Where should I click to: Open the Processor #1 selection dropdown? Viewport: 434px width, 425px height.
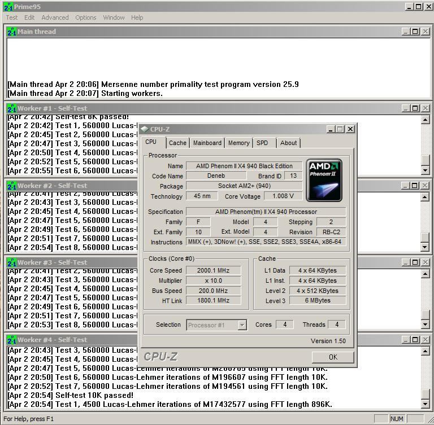point(242,325)
